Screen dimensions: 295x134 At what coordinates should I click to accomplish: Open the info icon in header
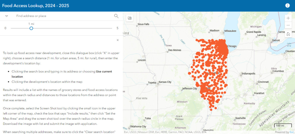click(x=287, y=6)
